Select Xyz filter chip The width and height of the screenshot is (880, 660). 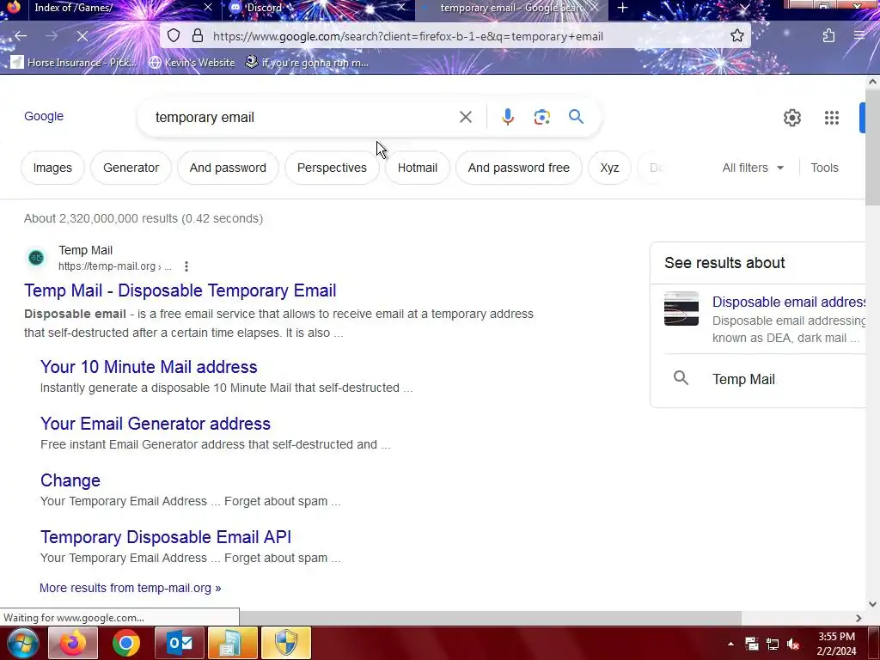609,168
